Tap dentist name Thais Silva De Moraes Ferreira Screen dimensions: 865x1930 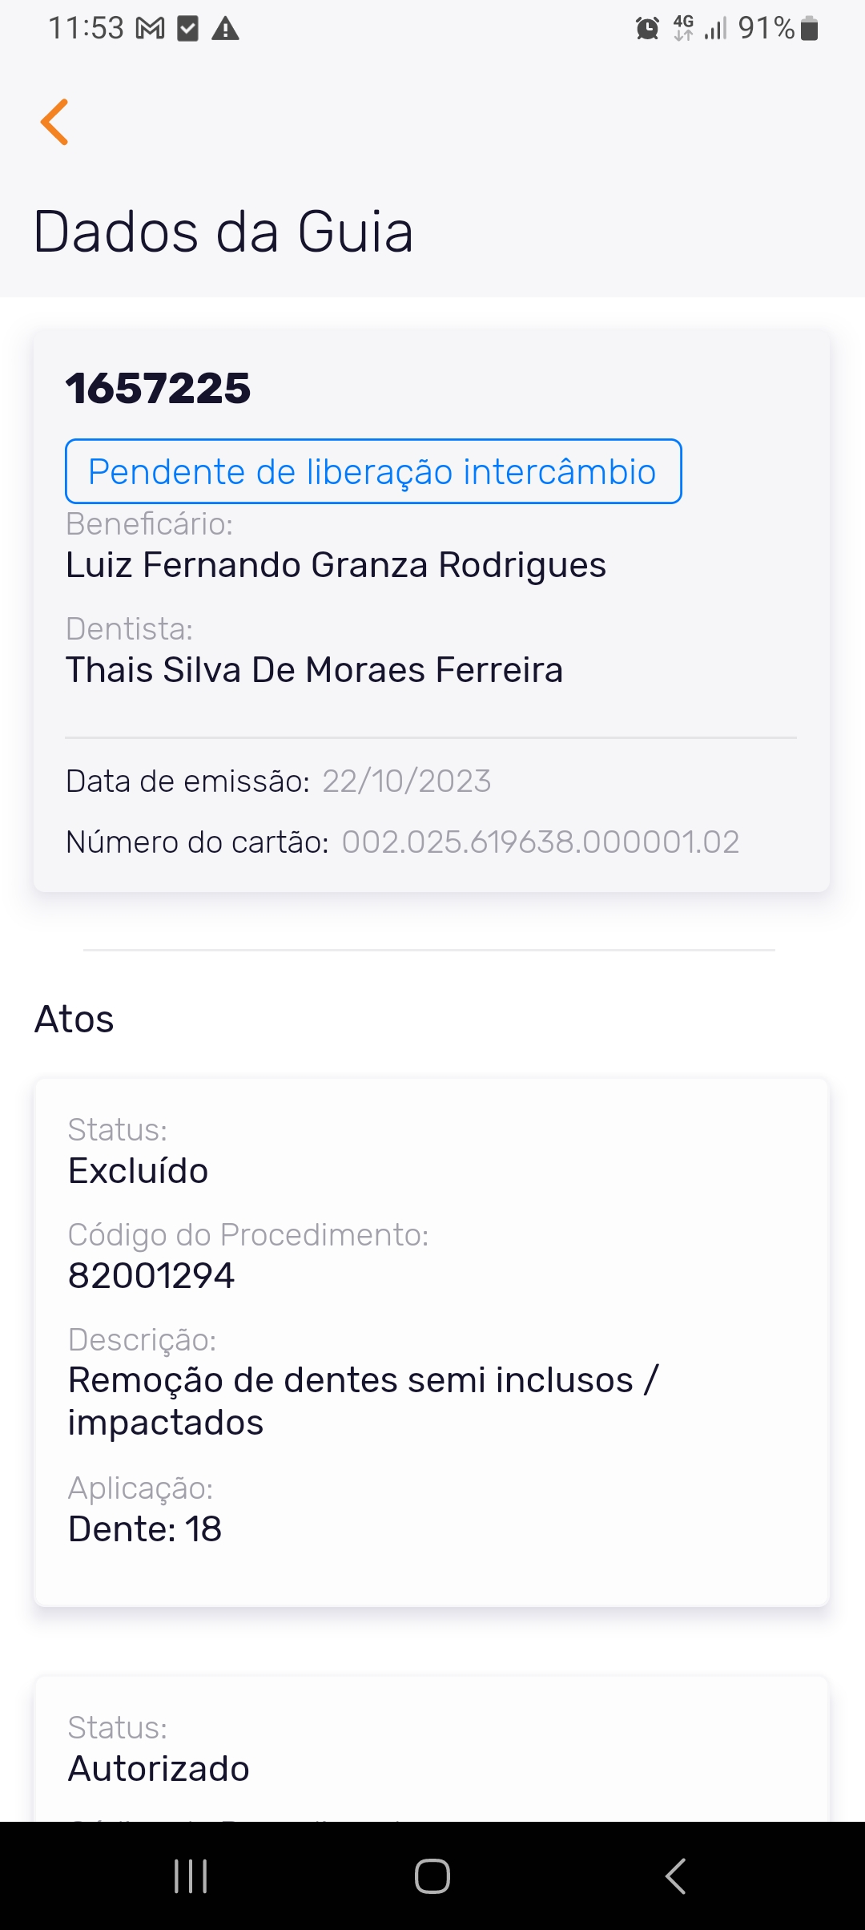[x=314, y=670]
